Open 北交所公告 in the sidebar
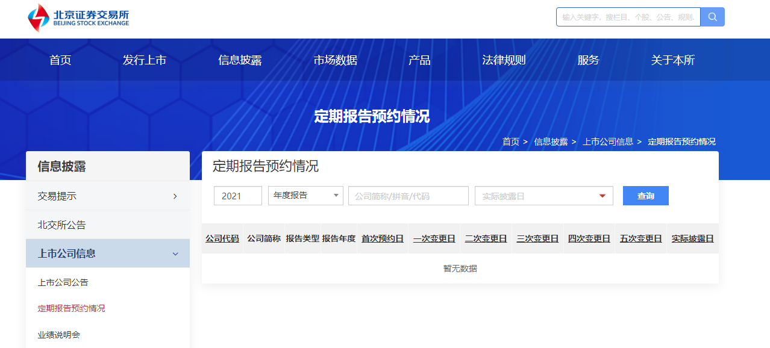The image size is (770, 348). tap(62, 225)
